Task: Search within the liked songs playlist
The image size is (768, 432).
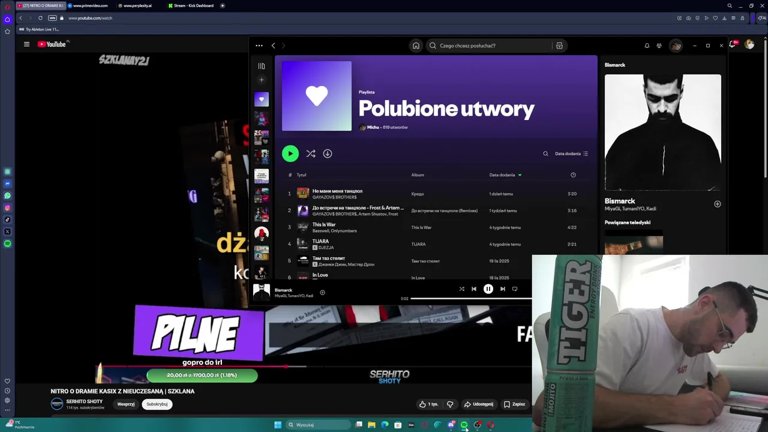Action: coord(545,154)
